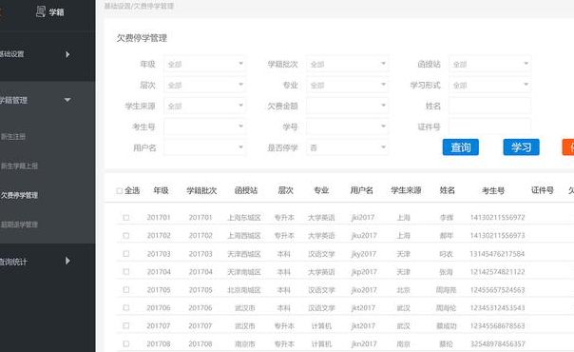Screen dimensions: 574x352
Task: Click 北京南城区 cell
Action: click(x=244, y=290)
